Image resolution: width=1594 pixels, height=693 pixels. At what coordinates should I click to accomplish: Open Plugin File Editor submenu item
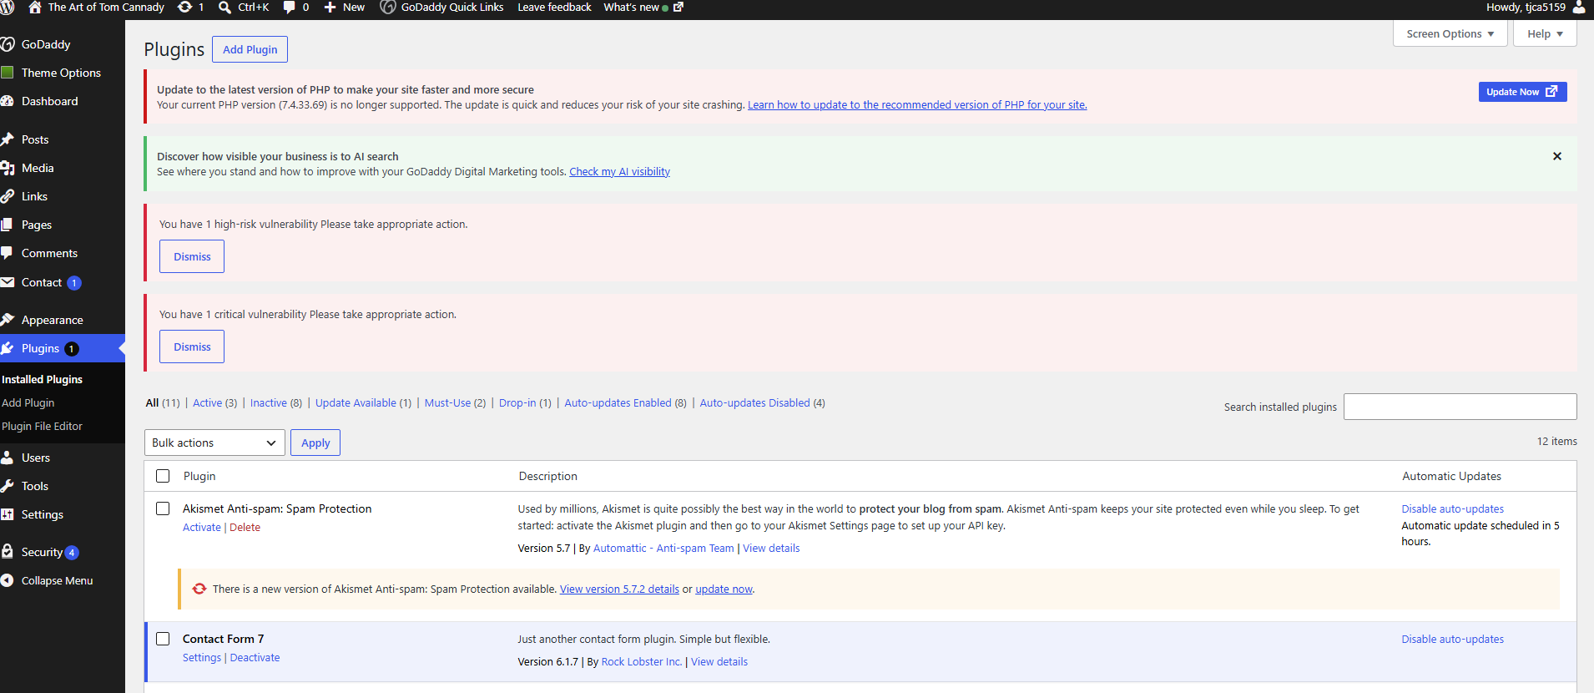(43, 426)
